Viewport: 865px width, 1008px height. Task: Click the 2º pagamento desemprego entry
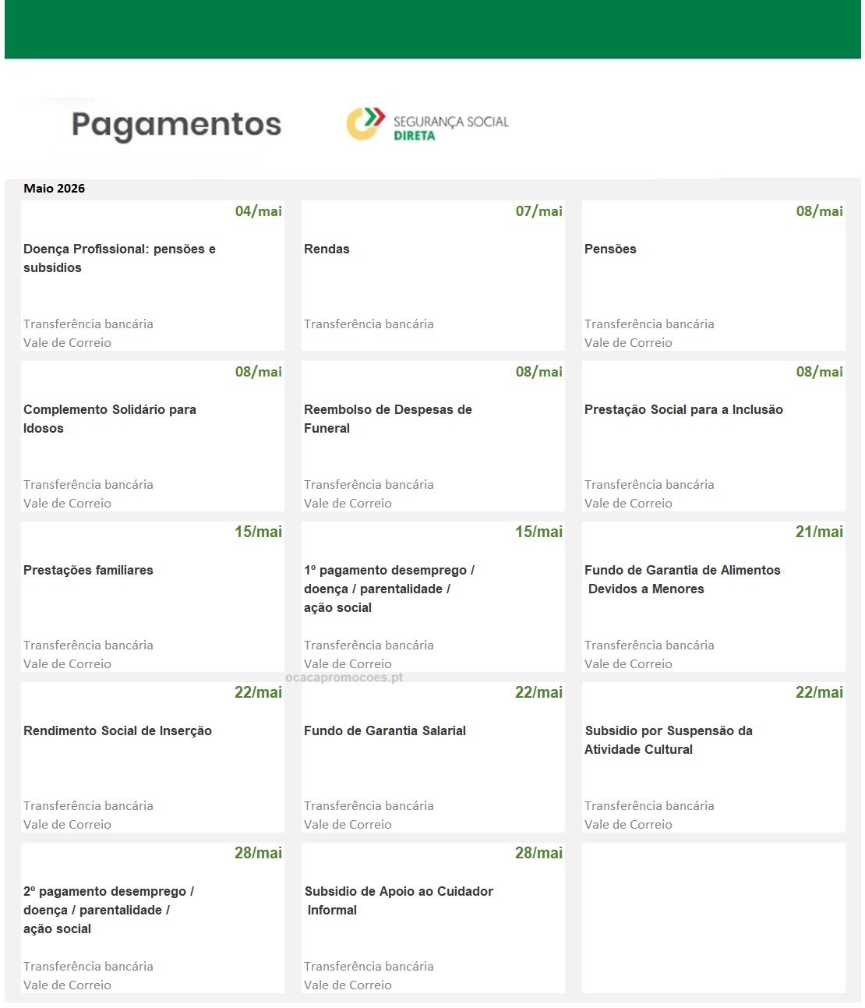[108, 910]
